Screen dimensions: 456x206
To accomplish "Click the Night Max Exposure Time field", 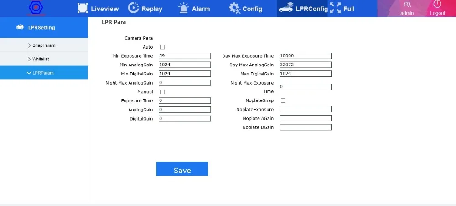I will point(306,87).
